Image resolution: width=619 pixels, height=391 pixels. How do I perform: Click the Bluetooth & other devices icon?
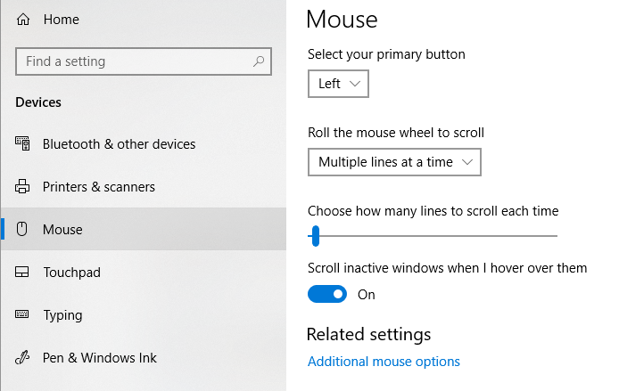[23, 144]
